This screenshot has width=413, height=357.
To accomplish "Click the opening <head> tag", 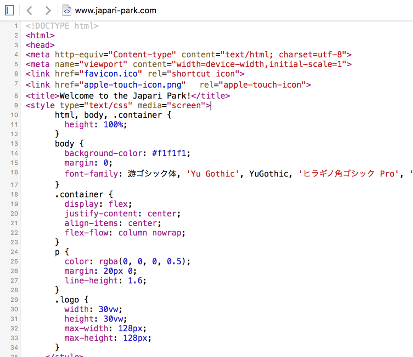I will (40, 45).
